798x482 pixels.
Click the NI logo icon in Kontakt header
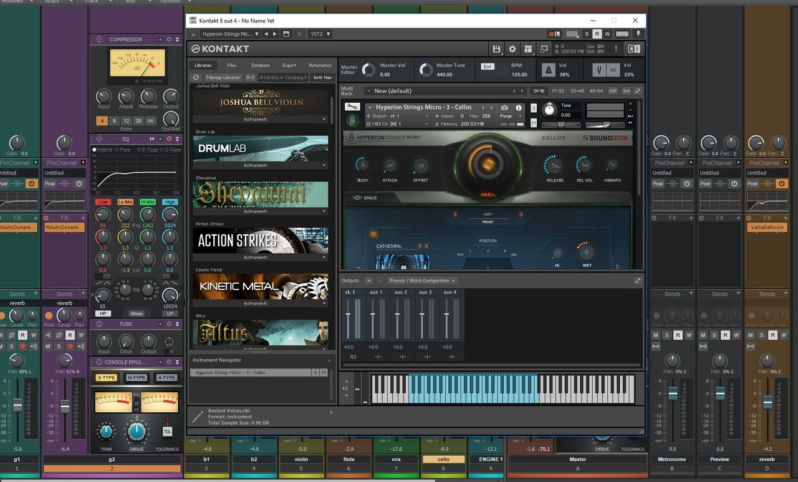coord(634,49)
